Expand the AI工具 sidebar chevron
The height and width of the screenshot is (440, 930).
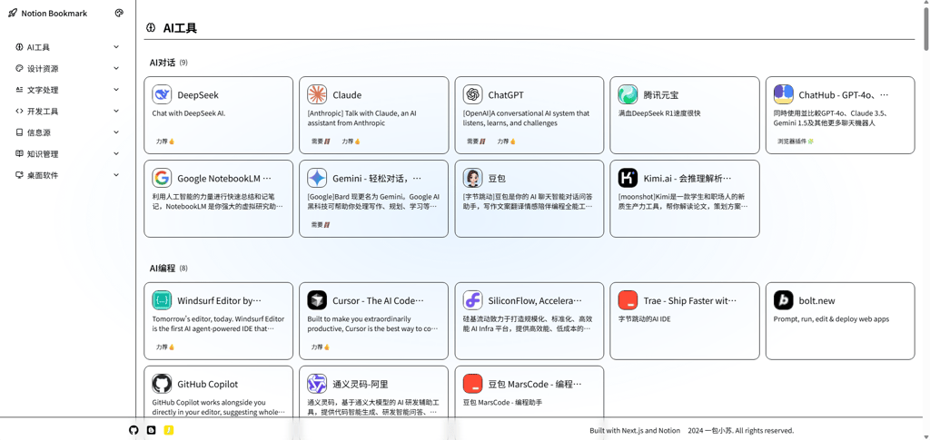coord(116,47)
